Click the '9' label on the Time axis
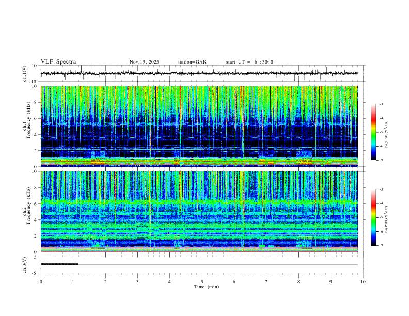 [331, 282]
